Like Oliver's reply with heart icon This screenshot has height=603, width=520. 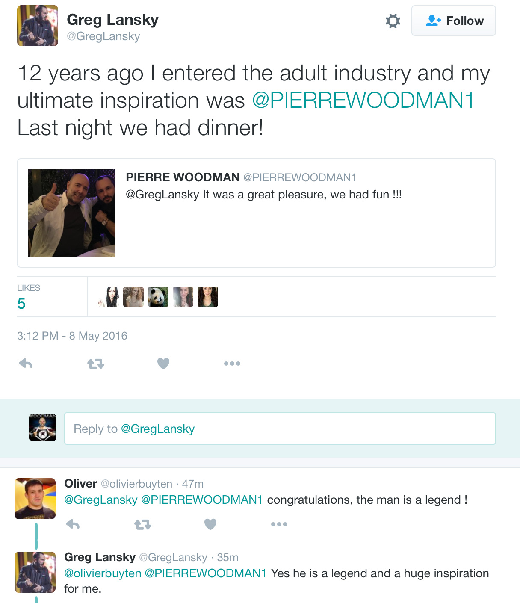point(210,524)
